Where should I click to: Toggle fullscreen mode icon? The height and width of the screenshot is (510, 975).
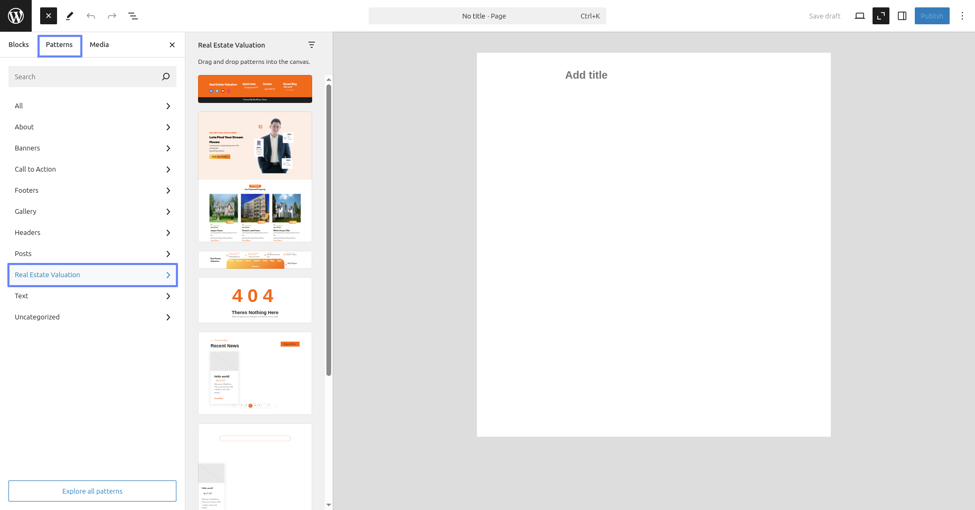(x=881, y=16)
